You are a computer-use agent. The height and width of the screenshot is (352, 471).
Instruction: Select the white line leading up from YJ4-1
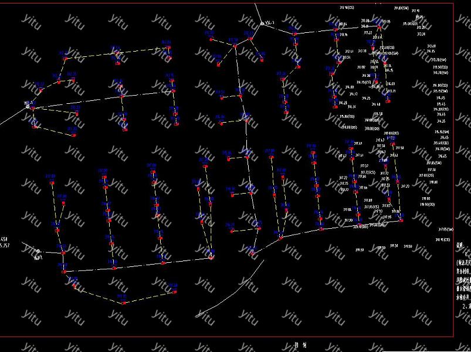pyautogui.click(x=258, y=12)
